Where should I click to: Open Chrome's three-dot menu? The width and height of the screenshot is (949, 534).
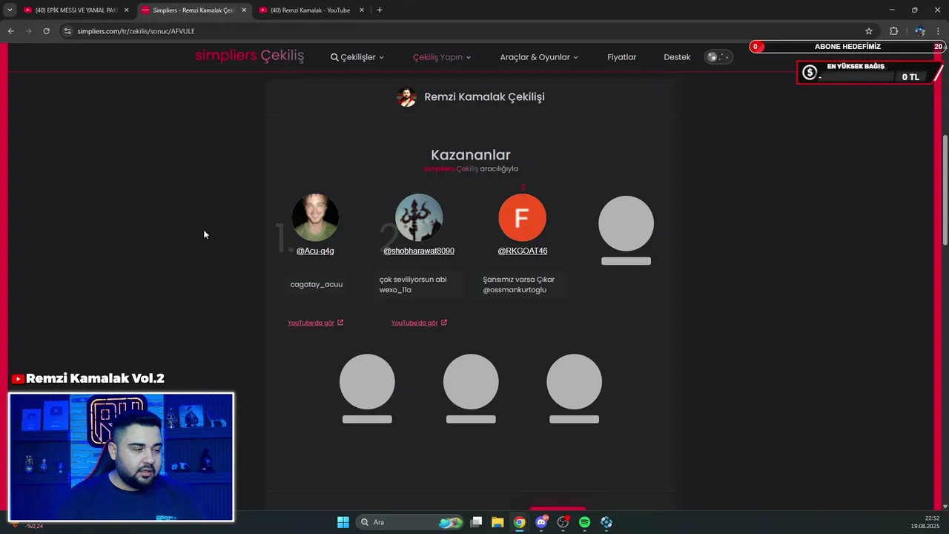pyautogui.click(x=938, y=31)
